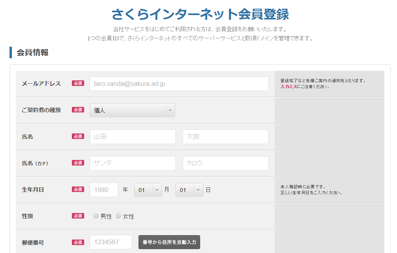Click the さくらインターネット会員登録 page title
The height and width of the screenshot is (253, 397).
click(200, 14)
